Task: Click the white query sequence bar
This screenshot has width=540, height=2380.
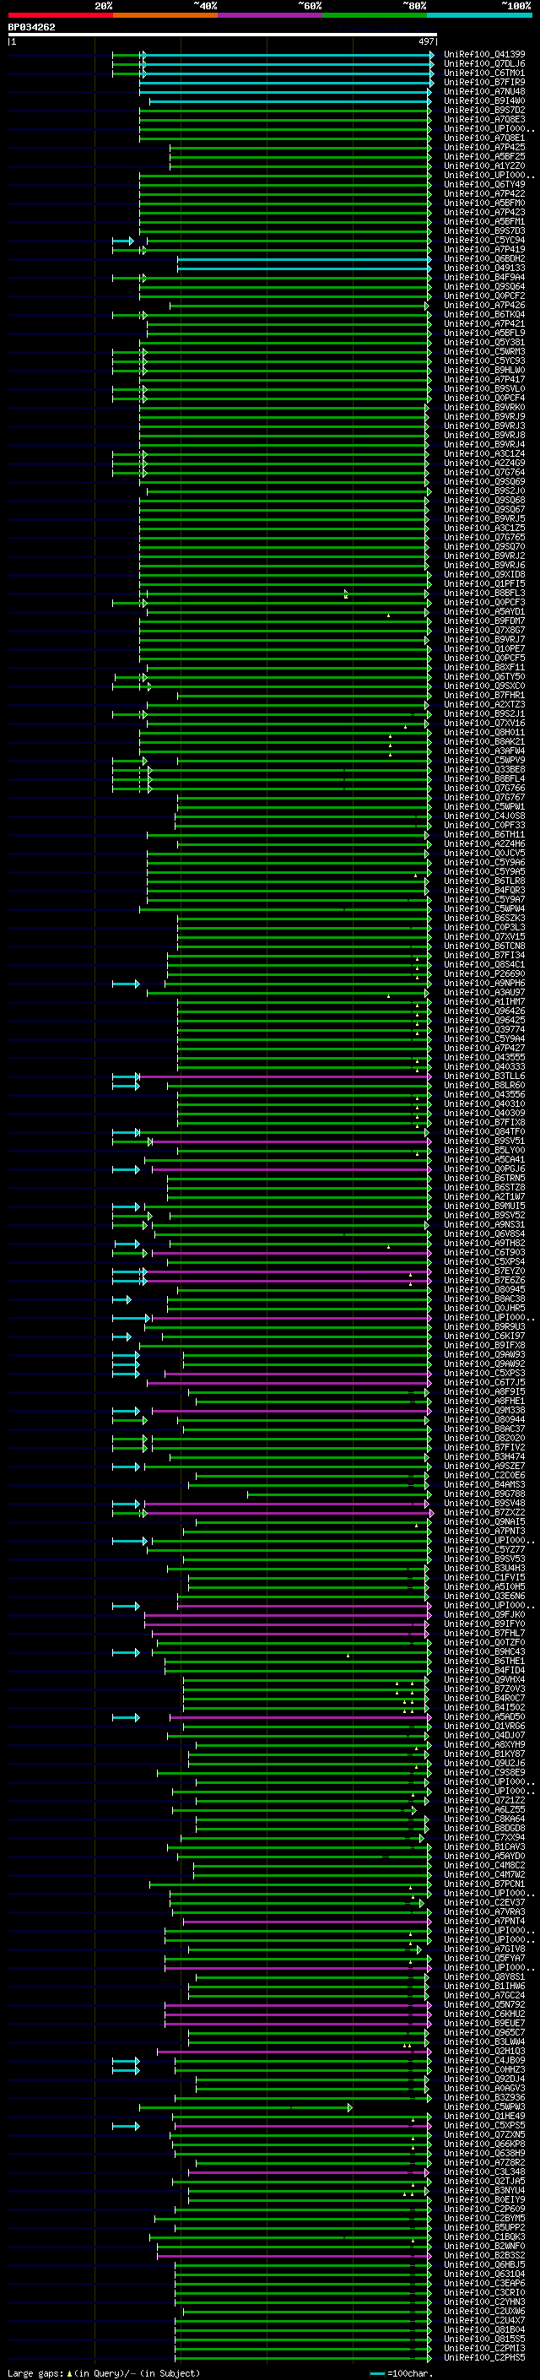Action: tap(222, 35)
